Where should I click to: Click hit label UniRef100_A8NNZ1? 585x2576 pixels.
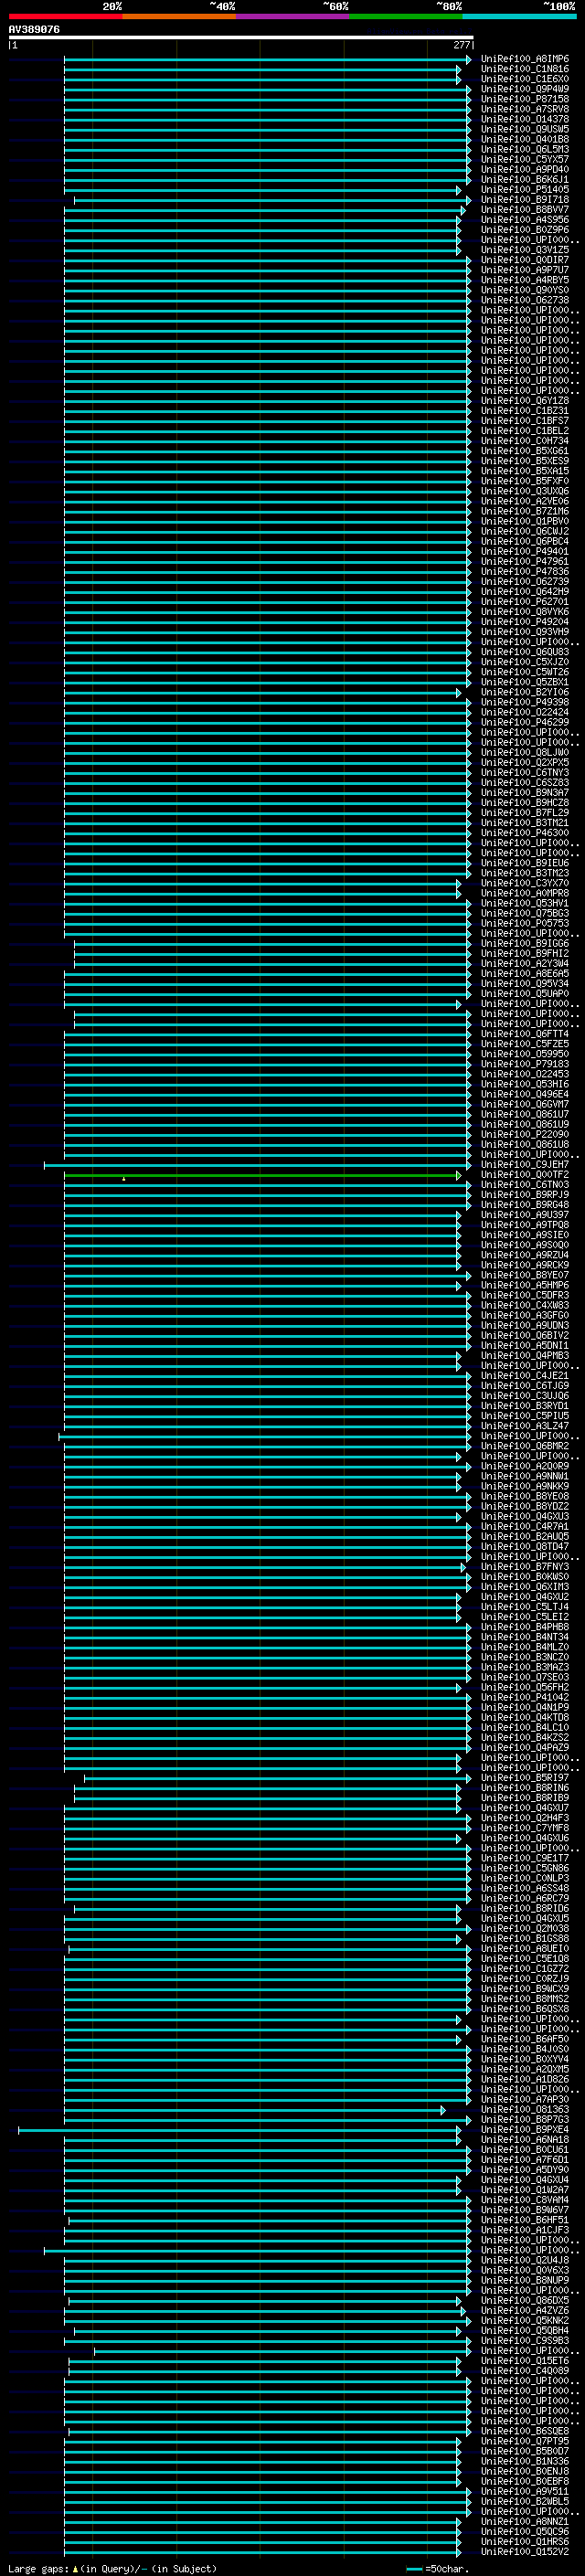click(524, 2522)
